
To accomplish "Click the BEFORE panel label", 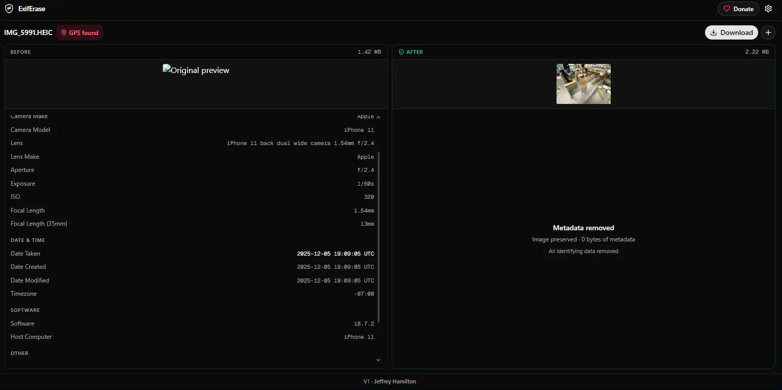I will pos(21,52).
